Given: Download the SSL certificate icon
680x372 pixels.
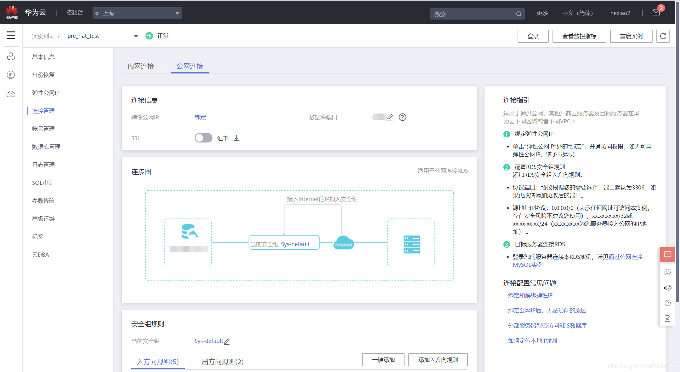Looking at the screenshot, I should tap(237, 138).
